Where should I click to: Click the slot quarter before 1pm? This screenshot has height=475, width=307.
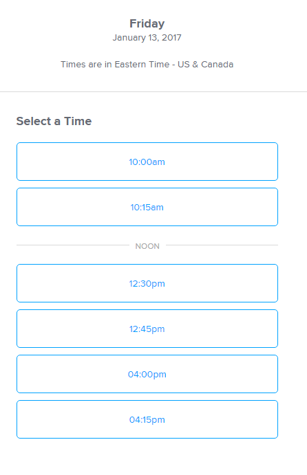point(147,329)
